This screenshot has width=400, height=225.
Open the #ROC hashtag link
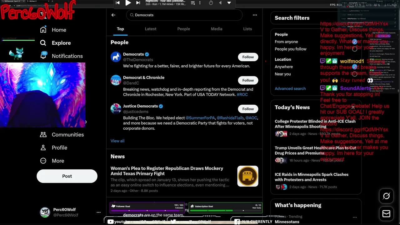(x=242, y=94)
